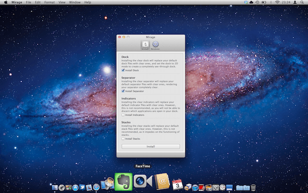Open the Edit menu
This screenshot has height=193, width=308.
tap(38, 2)
